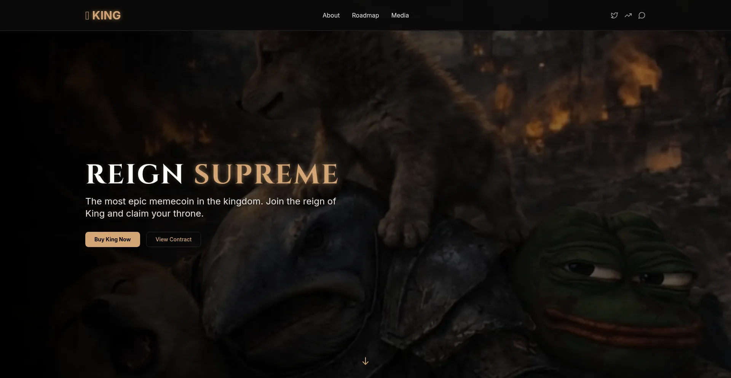731x378 pixels.
Task: Open the Twitter bird icon link
Action: click(614, 16)
